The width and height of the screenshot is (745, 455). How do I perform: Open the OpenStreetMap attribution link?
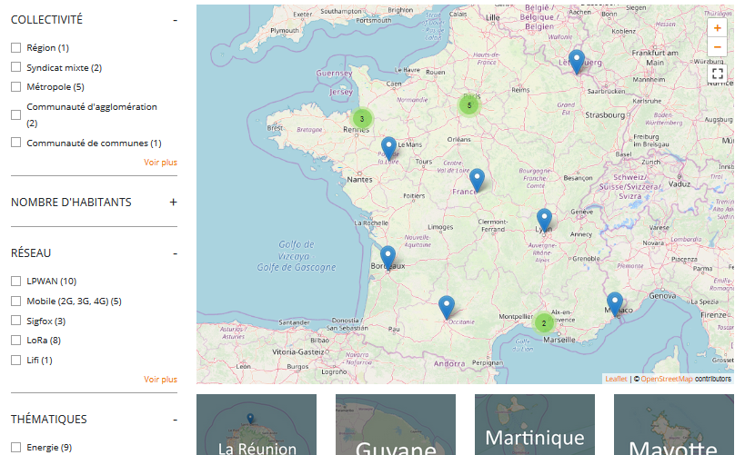[x=666, y=379]
